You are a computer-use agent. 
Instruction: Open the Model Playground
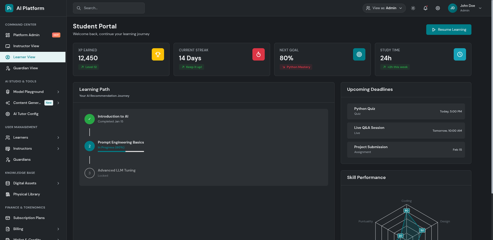[x=28, y=92]
